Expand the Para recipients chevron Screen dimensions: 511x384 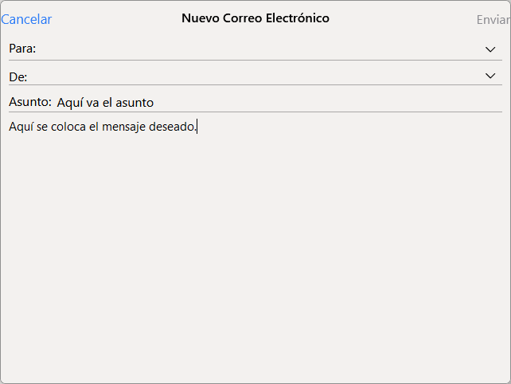(490, 49)
